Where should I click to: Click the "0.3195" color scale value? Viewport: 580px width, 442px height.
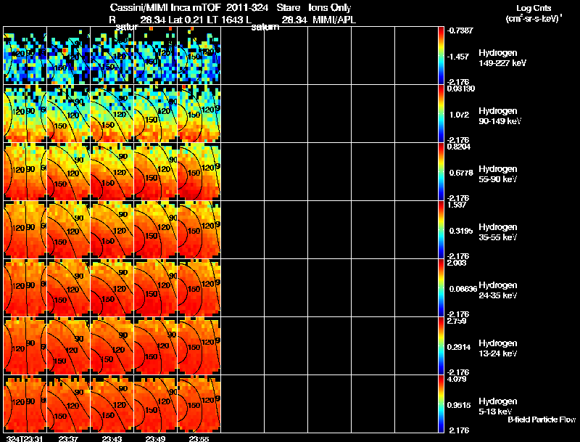click(461, 231)
